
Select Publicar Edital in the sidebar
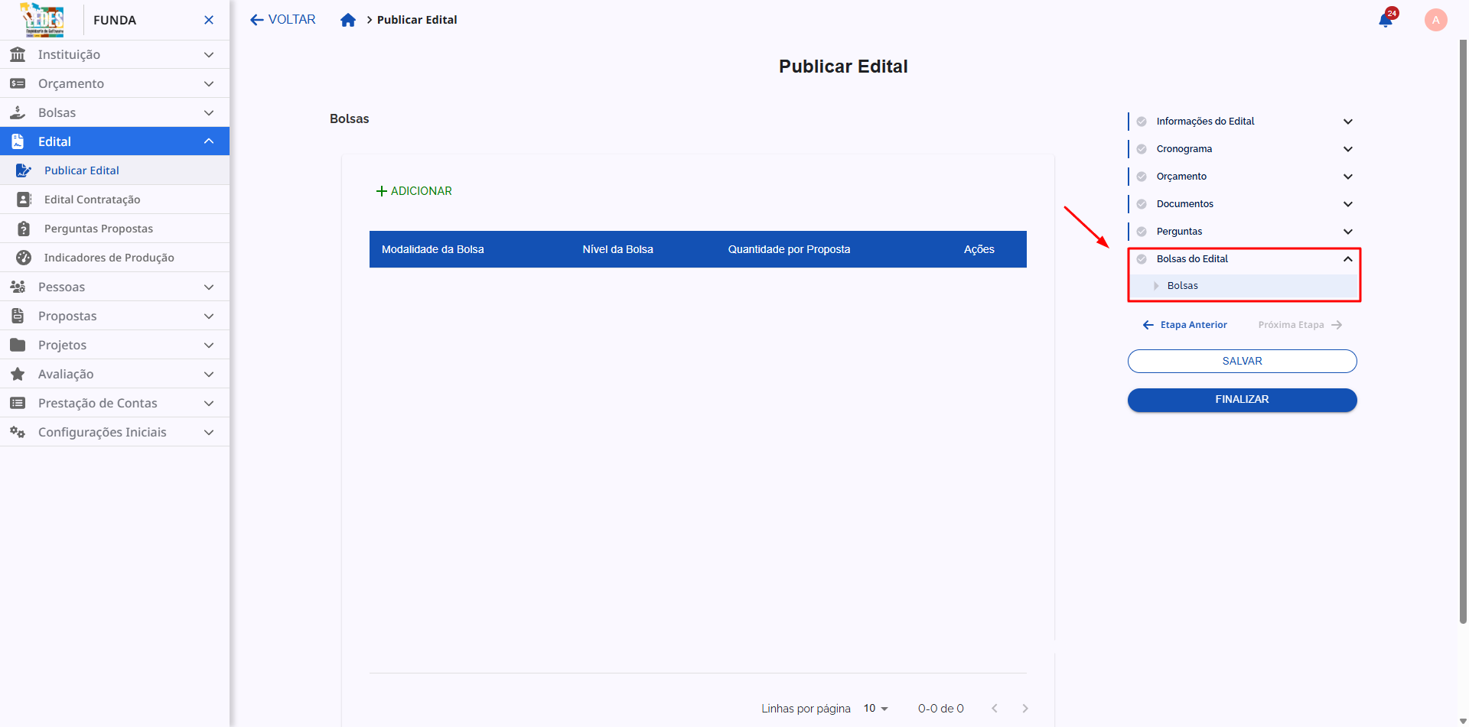tap(82, 170)
